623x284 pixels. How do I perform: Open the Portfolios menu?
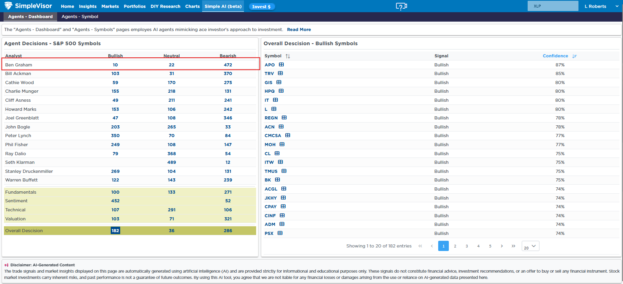coord(134,6)
